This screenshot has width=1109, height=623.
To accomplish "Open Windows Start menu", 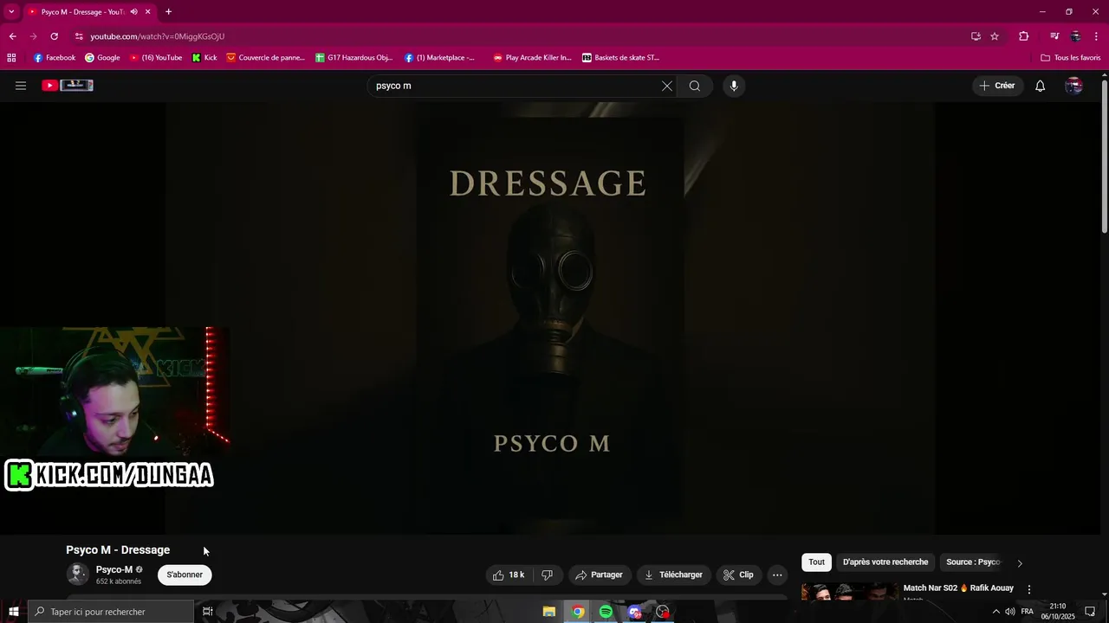I will [x=13, y=612].
